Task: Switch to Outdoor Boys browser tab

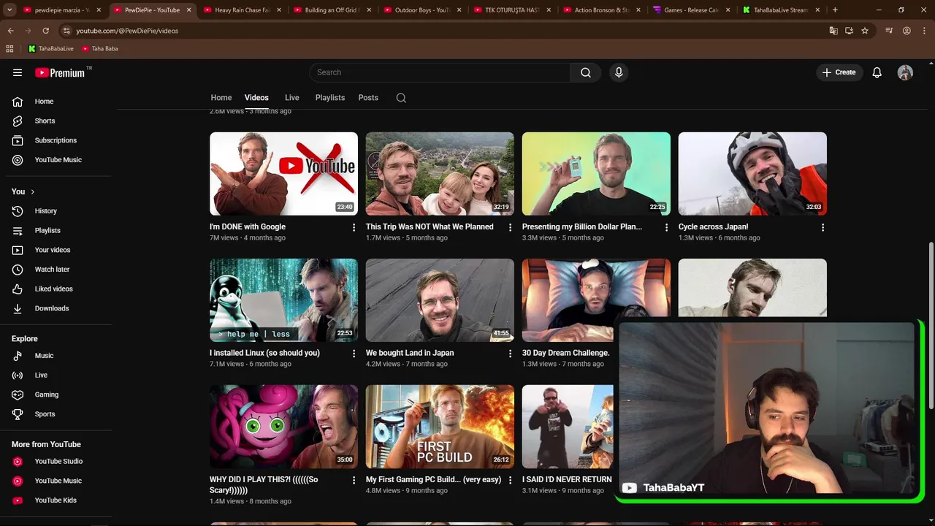Action: click(x=421, y=10)
